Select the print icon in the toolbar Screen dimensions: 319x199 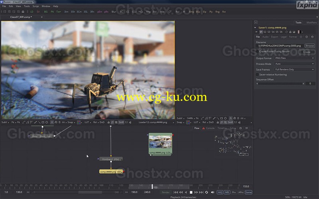(23, 12)
